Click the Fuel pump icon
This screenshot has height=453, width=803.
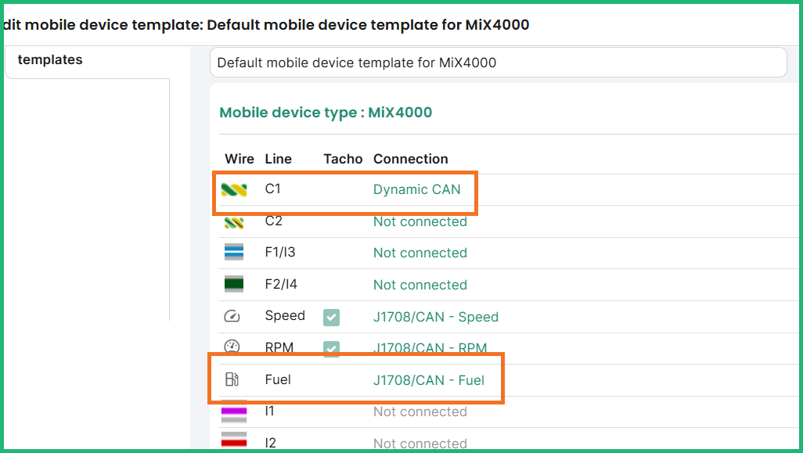point(232,379)
